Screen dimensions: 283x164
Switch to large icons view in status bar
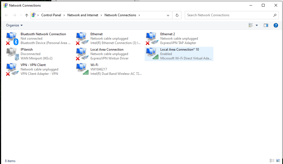pyautogui.click(x=278, y=160)
